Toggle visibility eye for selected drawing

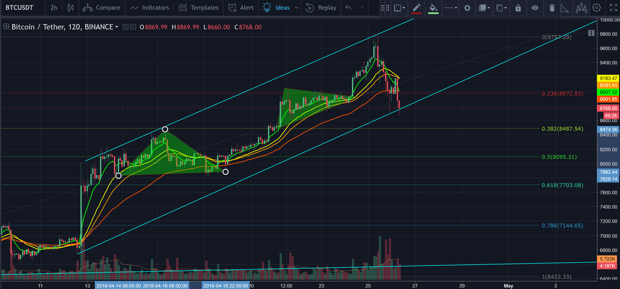point(535,8)
